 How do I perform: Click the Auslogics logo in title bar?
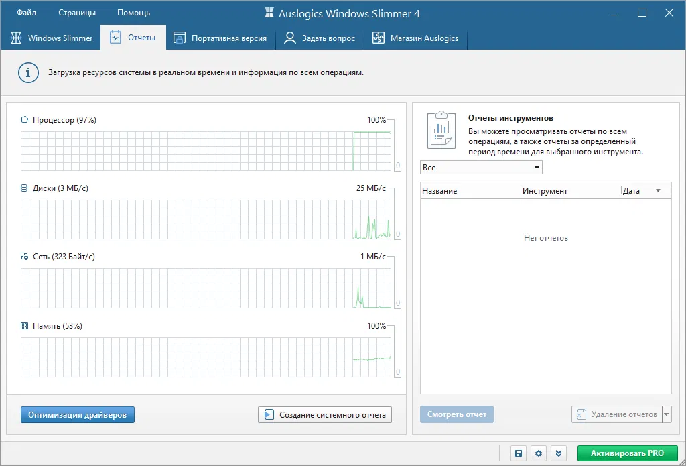pos(269,13)
